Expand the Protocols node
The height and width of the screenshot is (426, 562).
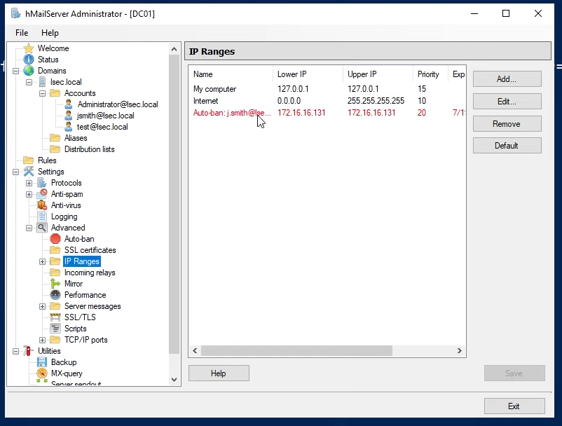coord(29,183)
